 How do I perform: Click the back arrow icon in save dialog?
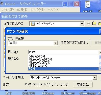tap(89, 23)
